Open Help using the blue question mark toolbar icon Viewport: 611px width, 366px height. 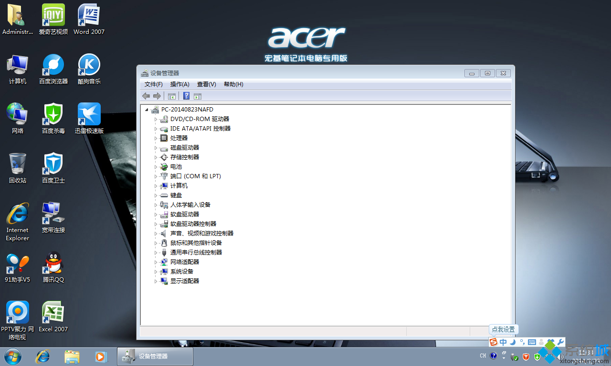186,96
